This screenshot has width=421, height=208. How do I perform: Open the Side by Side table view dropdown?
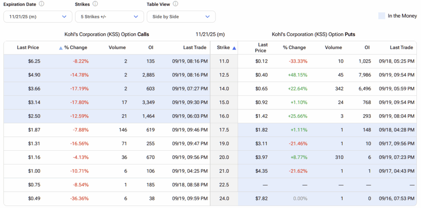pos(181,16)
